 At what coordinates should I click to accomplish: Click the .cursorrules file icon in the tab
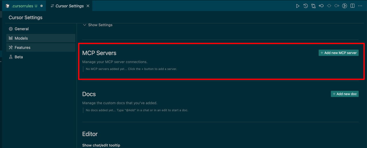point(8,6)
